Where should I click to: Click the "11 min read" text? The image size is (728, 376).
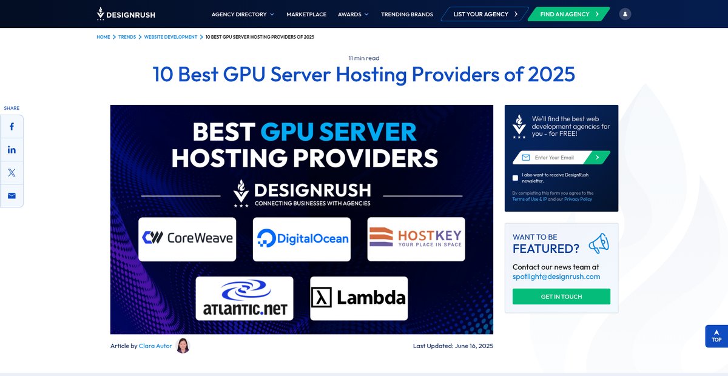[x=364, y=58]
